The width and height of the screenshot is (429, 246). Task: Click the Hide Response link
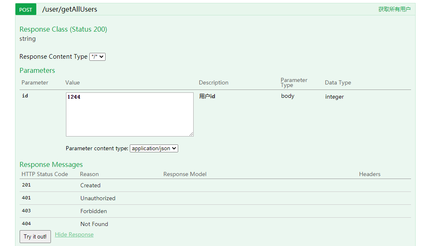tap(74, 234)
